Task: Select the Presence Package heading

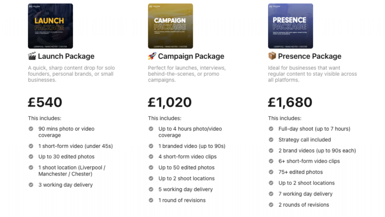Action: pyautogui.click(x=310, y=57)
